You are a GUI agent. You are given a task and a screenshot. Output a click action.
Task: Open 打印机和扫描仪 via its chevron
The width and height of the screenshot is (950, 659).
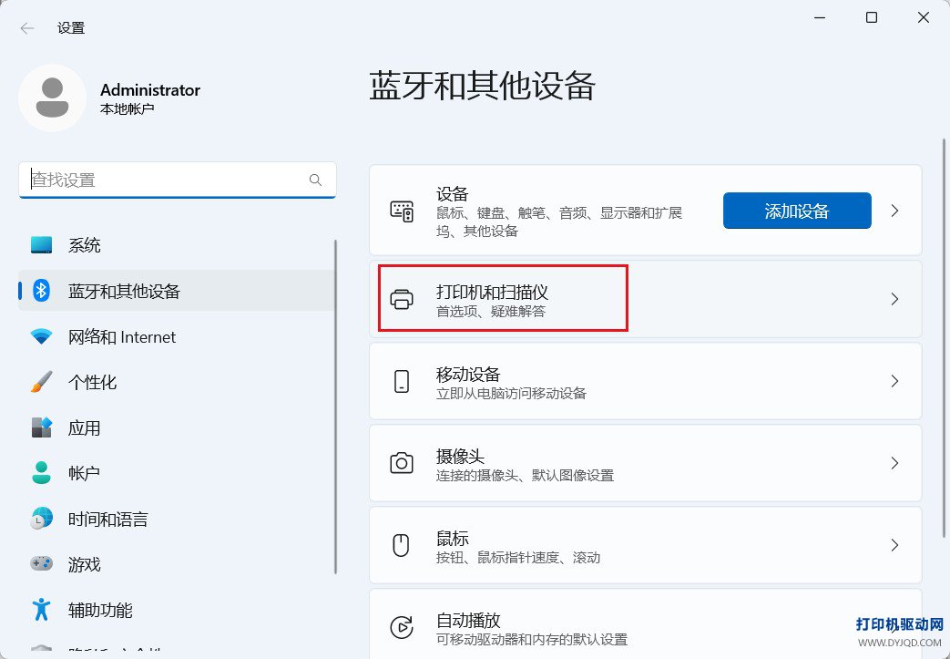894,299
